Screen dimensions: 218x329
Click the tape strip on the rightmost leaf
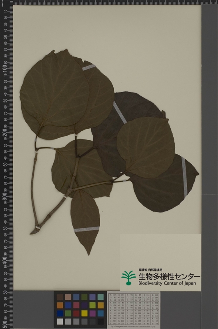coord(184,177)
